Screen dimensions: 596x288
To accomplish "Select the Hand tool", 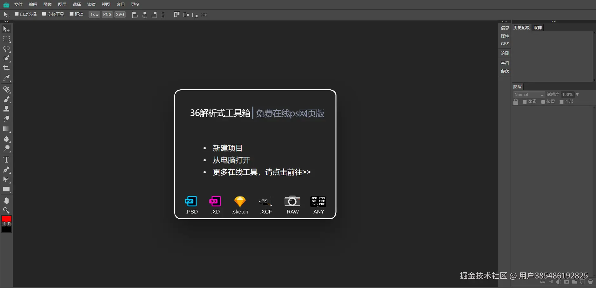I will click(6, 201).
